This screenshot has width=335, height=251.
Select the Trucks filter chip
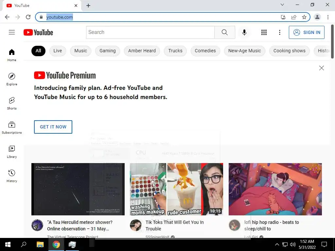click(175, 51)
